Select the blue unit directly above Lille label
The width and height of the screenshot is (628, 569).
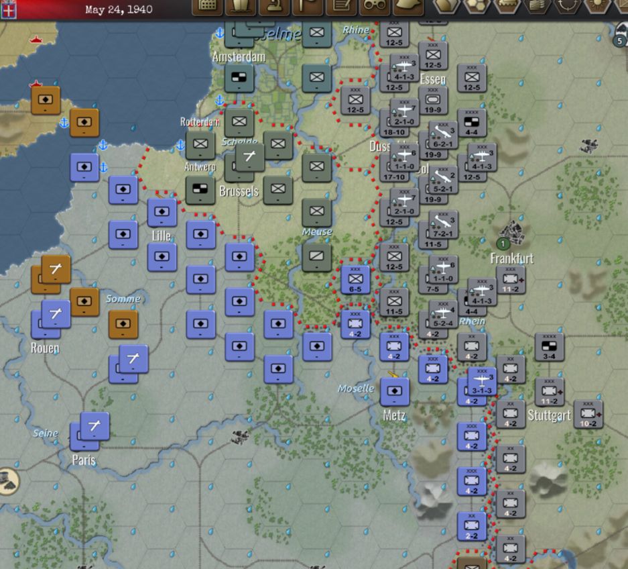click(x=162, y=212)
